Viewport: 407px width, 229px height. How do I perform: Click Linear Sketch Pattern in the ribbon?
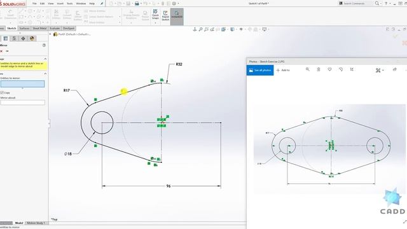[x=99, y=17]
